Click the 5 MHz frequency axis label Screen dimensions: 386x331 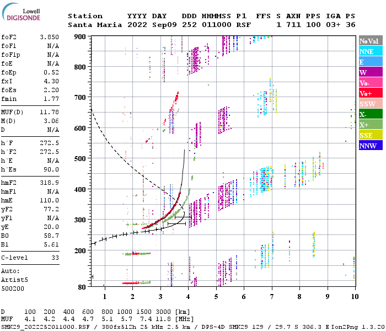coord(216,297)
